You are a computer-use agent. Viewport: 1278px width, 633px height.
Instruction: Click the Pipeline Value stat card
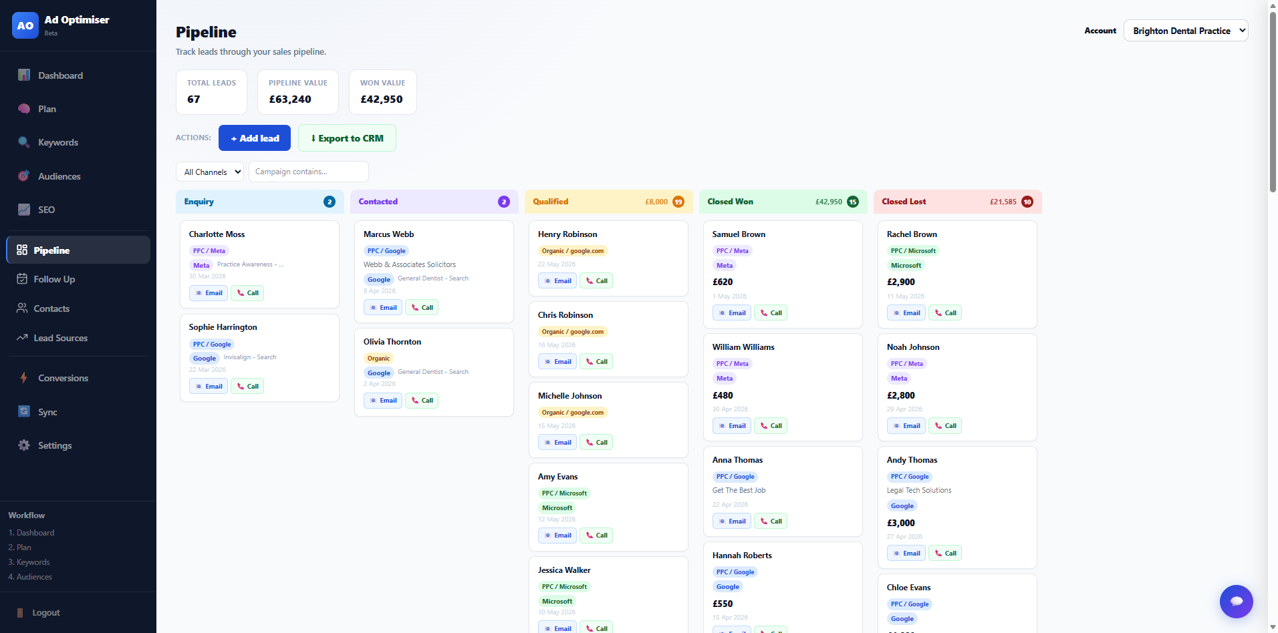click(298, 92)
